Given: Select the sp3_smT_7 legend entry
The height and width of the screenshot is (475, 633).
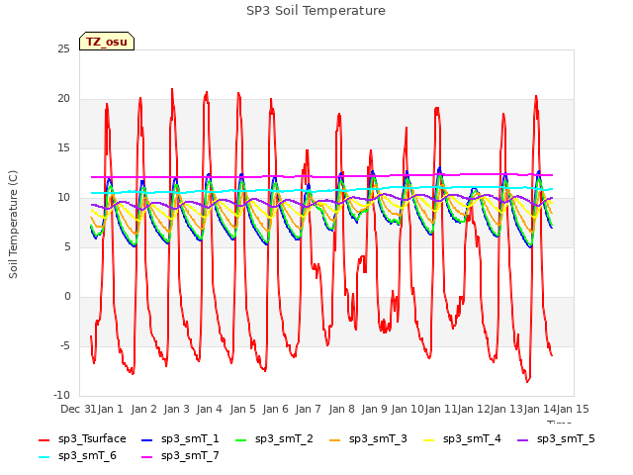Looking at the screenshot, I should click(180, 456).
